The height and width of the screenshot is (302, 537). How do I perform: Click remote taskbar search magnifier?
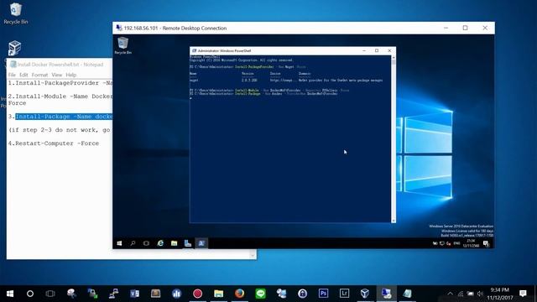click(133, 243)
